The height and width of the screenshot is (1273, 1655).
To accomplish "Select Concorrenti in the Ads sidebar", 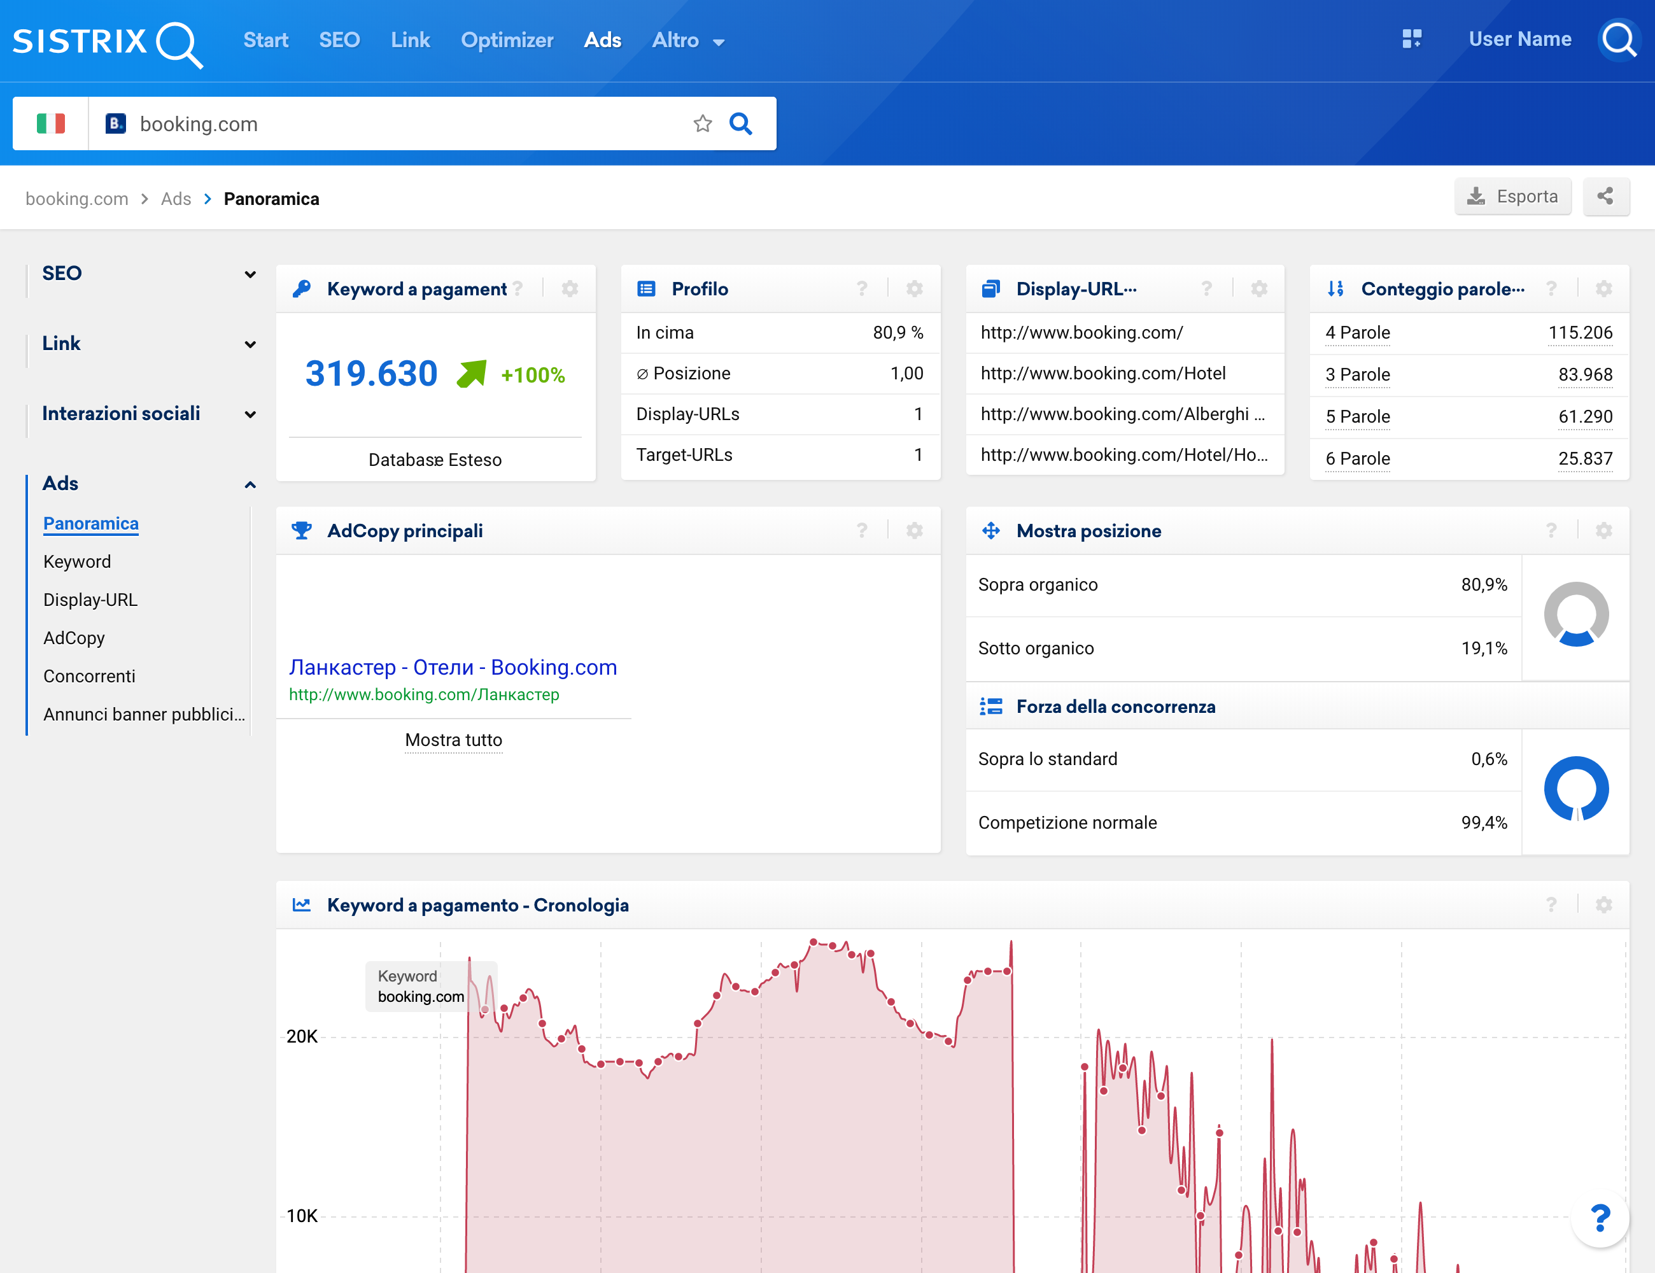I will [x=89, y=676].
